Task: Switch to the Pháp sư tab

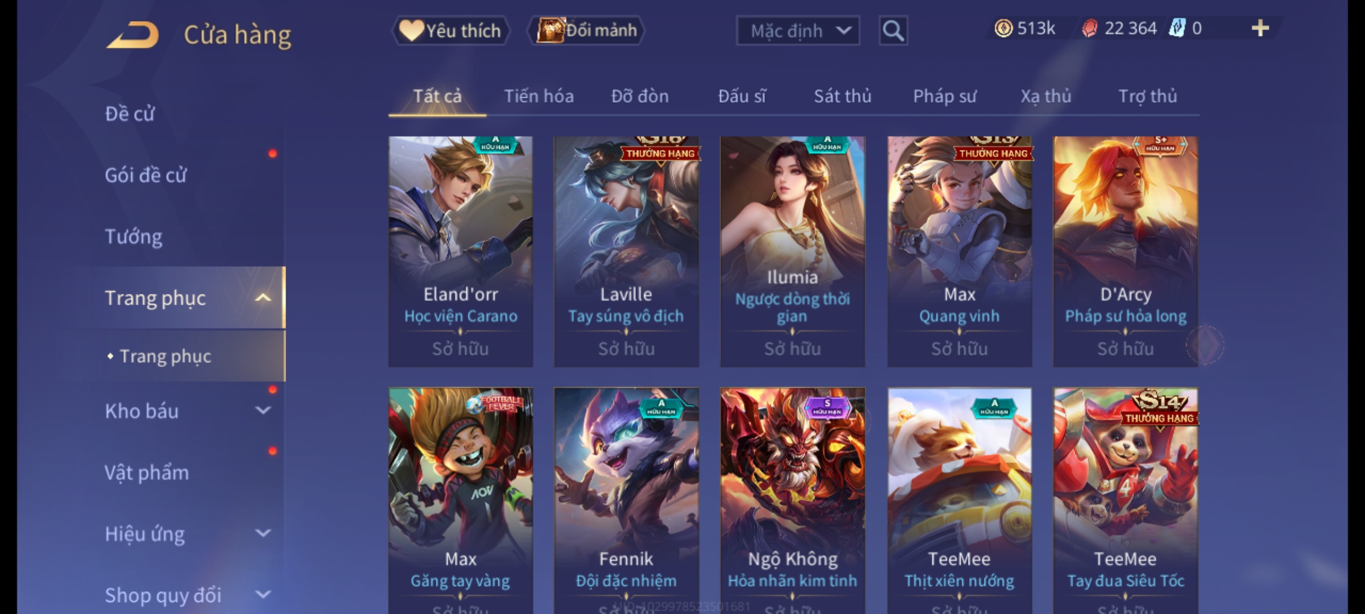Action: [945, 97]
